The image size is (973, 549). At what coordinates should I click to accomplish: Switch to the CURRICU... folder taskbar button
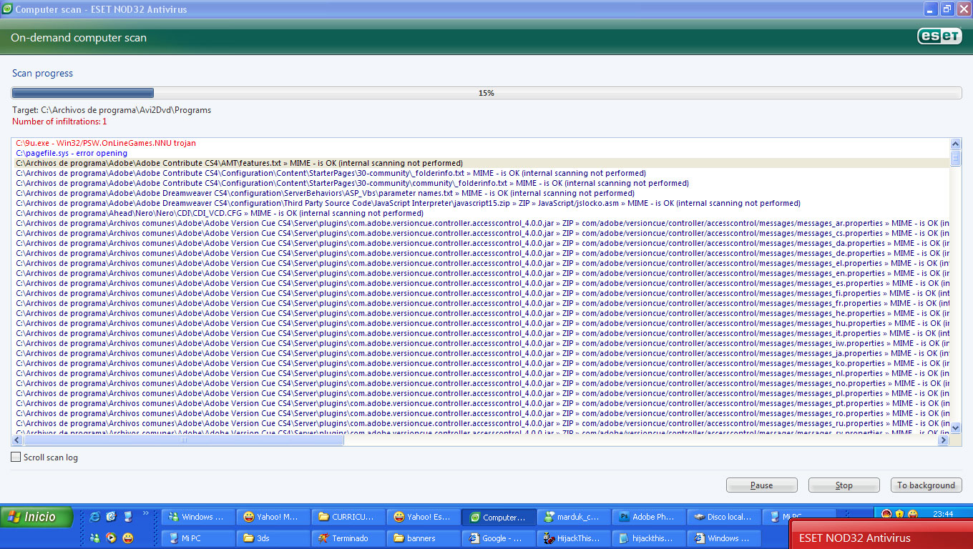tap(347, 517)
